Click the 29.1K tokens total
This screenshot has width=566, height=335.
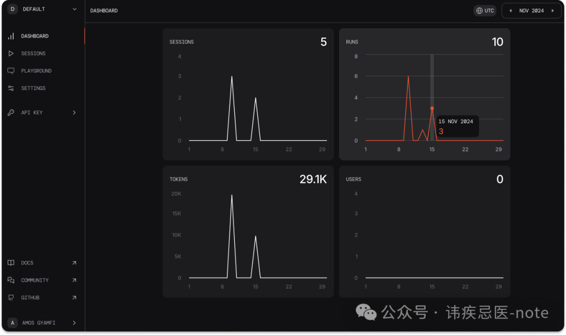(313, 179)
